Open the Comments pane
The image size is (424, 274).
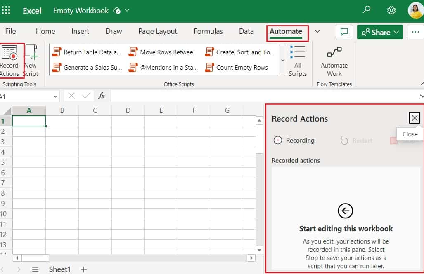(x=344, y=31)
